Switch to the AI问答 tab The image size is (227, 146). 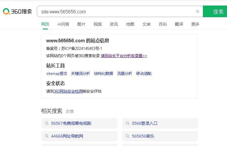pos(63,24)
